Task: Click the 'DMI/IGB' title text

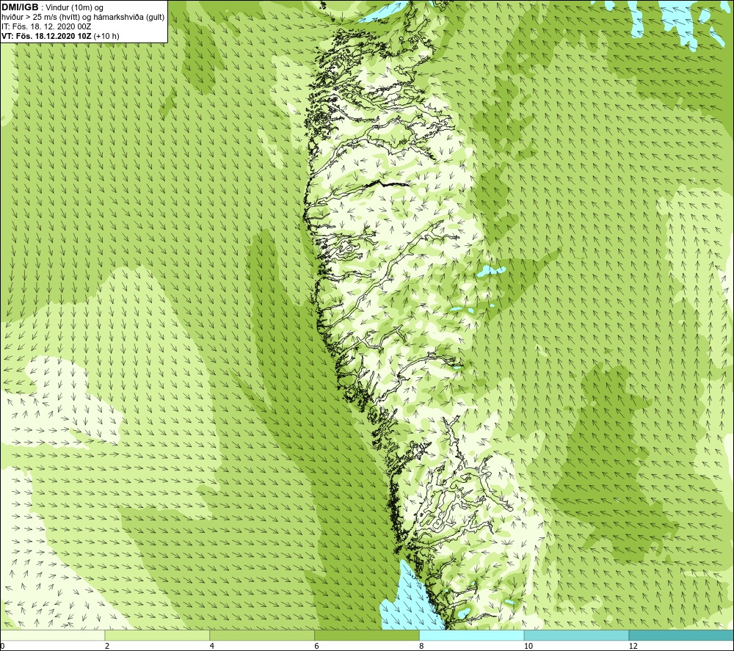Action: [20, 7]
